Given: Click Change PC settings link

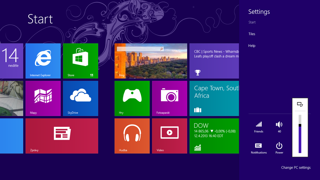Looking at the screenshot, I should coord(296,168).
